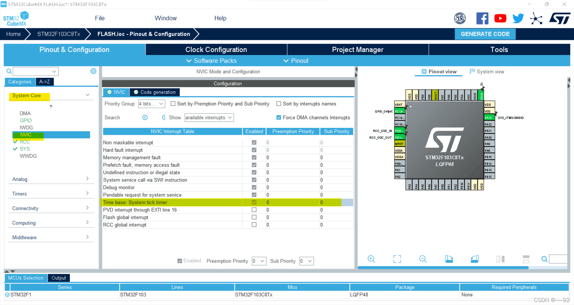
Task: Toggle Memory management fault checkbox
Action: coord(254,158)
